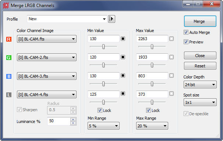Open the profile menu arrow button
223x141 pixels.
111,19
